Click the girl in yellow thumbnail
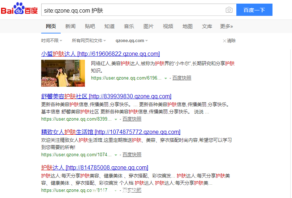 coord(63,73)
